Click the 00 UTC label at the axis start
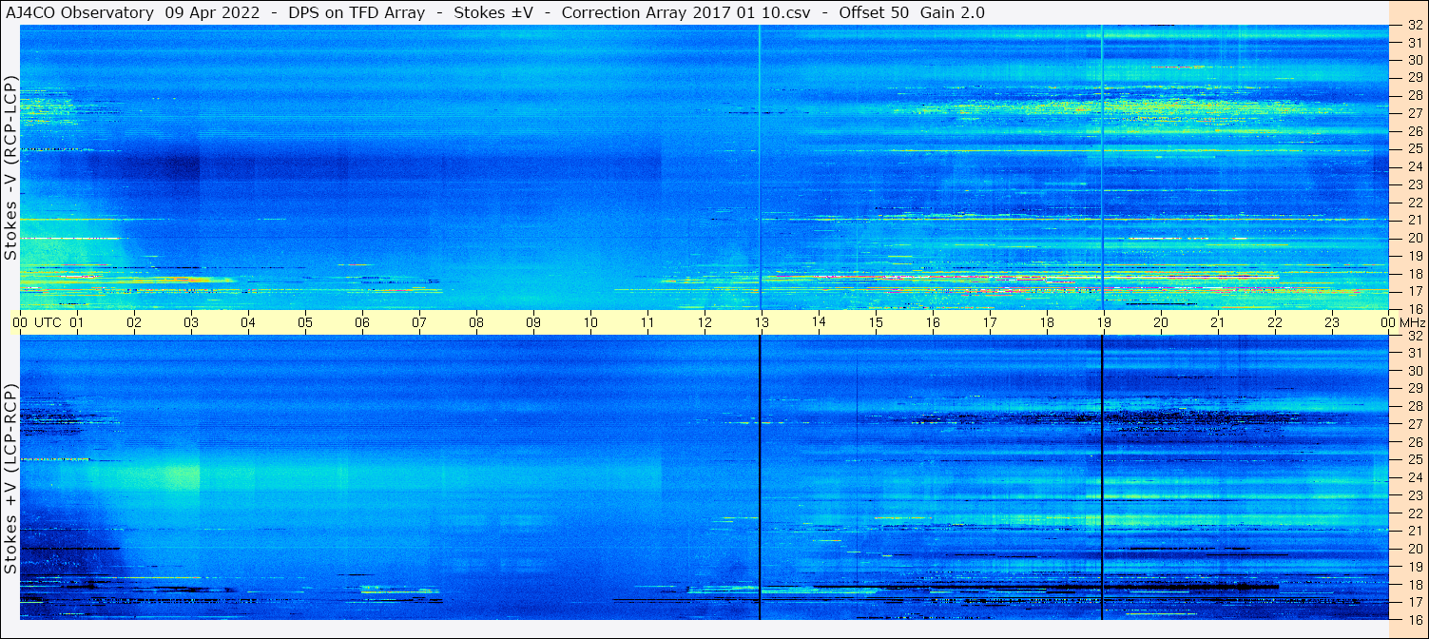Viewport: 1429px width, 639px height. [x=38, y=322]
